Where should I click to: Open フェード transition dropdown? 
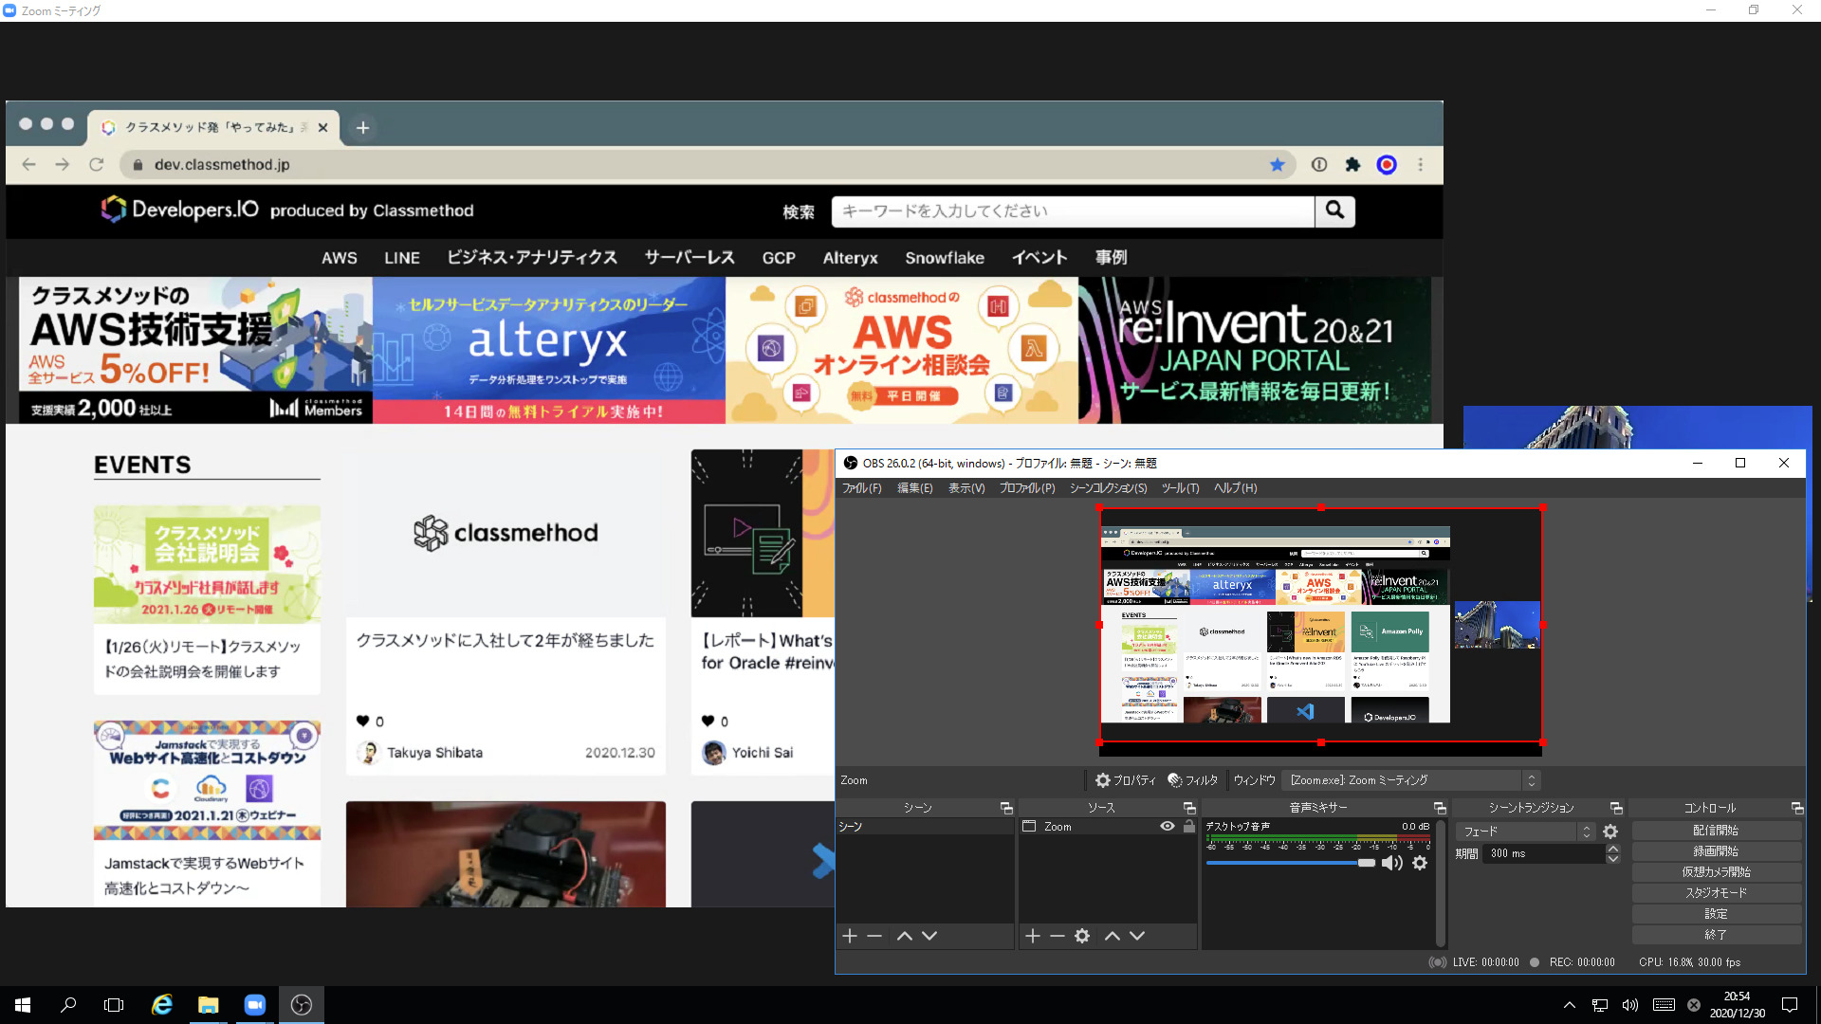coord(1525,832)
